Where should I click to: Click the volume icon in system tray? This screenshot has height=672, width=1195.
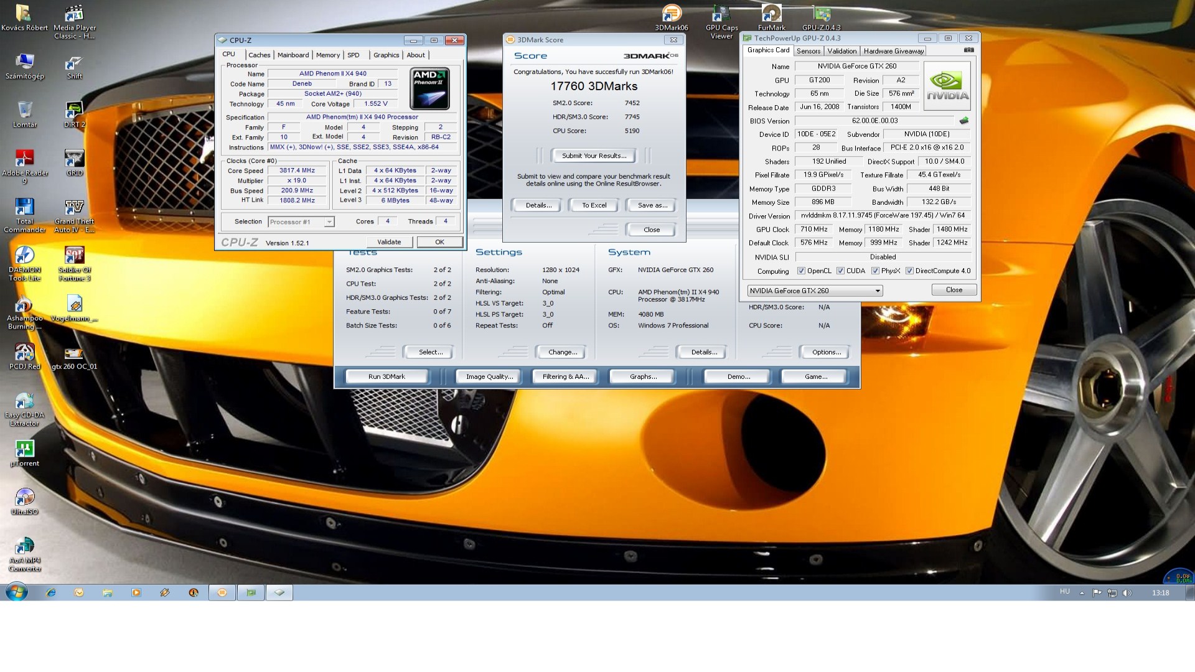[1127, 593]
